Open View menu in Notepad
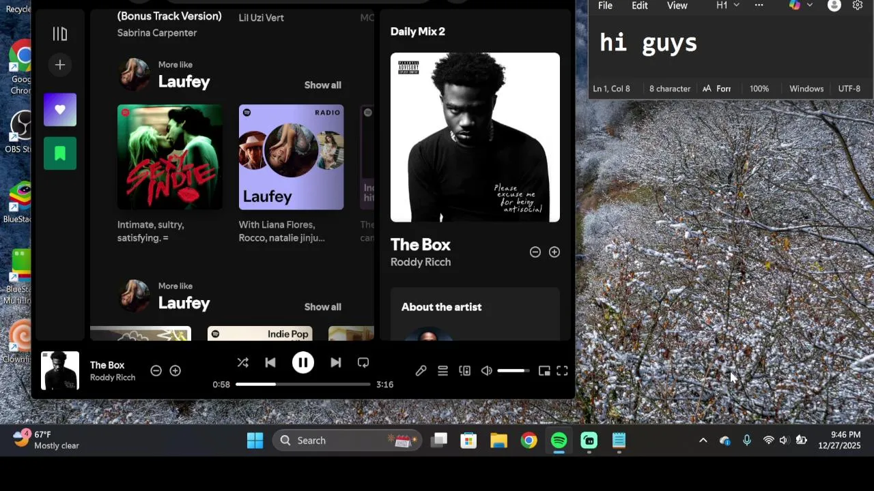The height and width of the screenshot is (491, 874). click(x=677, y=5)
